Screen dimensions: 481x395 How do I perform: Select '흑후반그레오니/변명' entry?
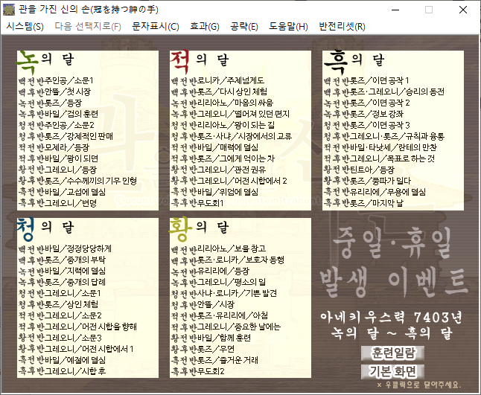point(57,203)
